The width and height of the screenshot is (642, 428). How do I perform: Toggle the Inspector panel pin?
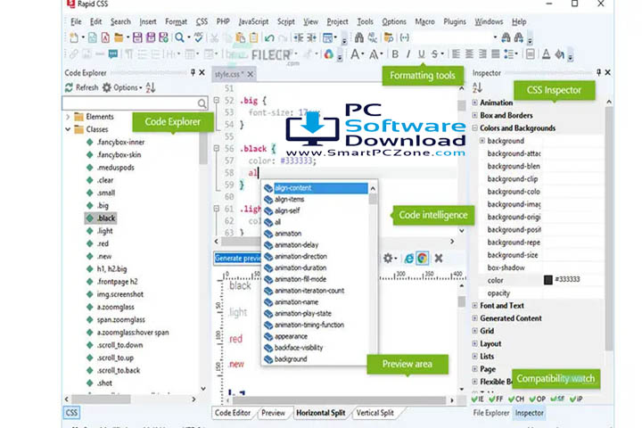tap(598, 72)
